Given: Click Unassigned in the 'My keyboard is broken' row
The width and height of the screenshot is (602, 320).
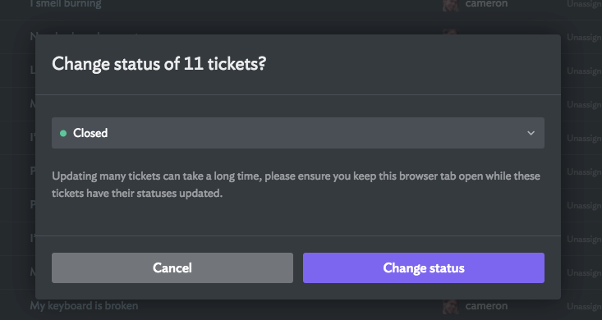Looking at the screenshot, I should (584, 306).
